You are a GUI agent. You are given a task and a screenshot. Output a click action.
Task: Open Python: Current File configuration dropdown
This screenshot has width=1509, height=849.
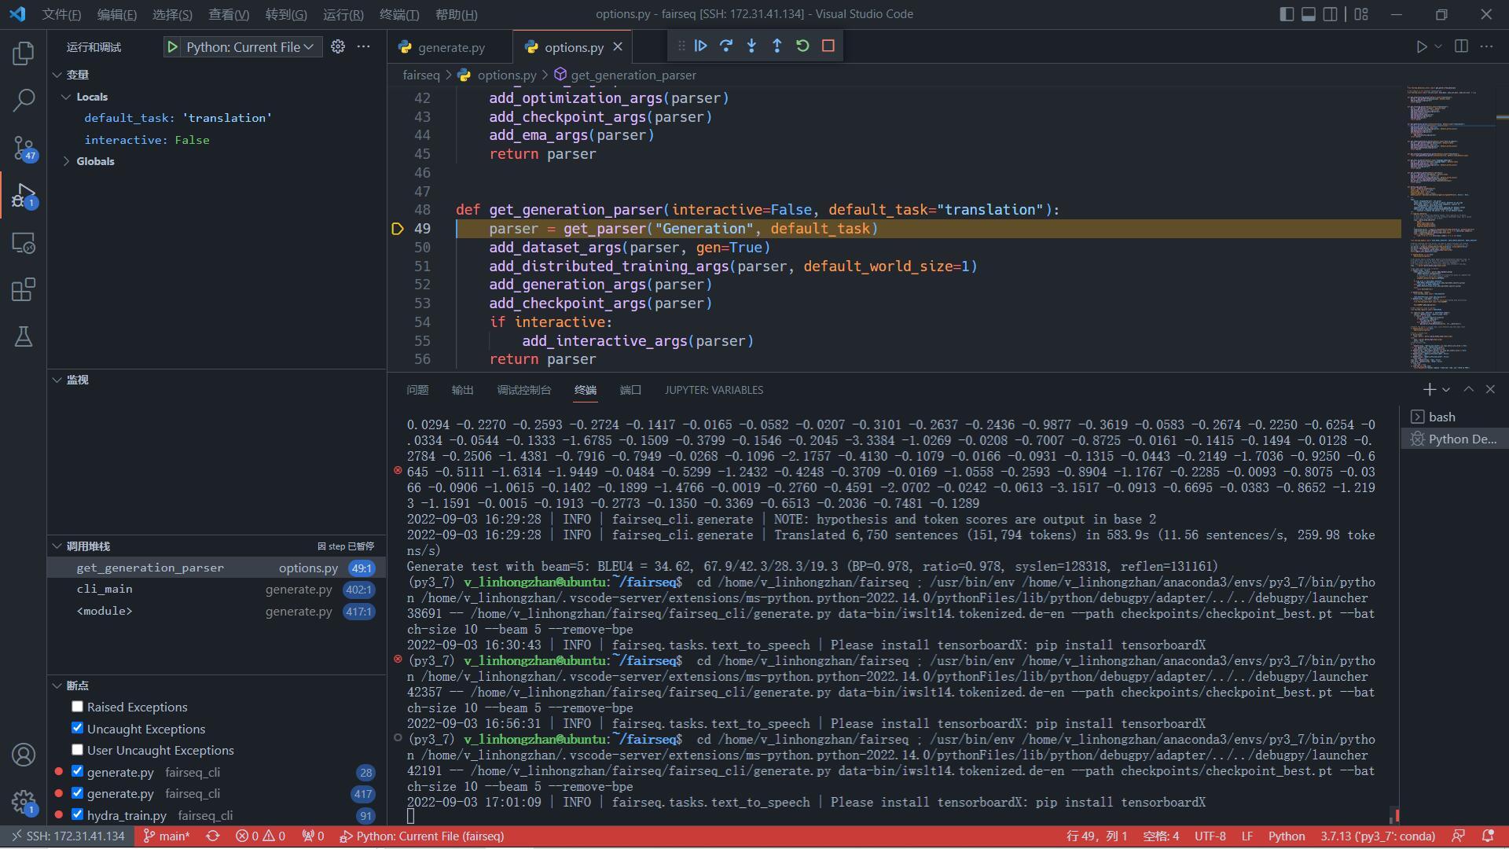pyautogui.click(x=250, y=47)
